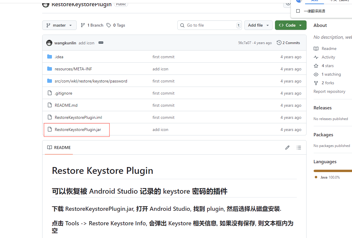This screenshot has width=352, height=238.
Task: Open the README outline list icon
Action: click(x=299, y=148)
